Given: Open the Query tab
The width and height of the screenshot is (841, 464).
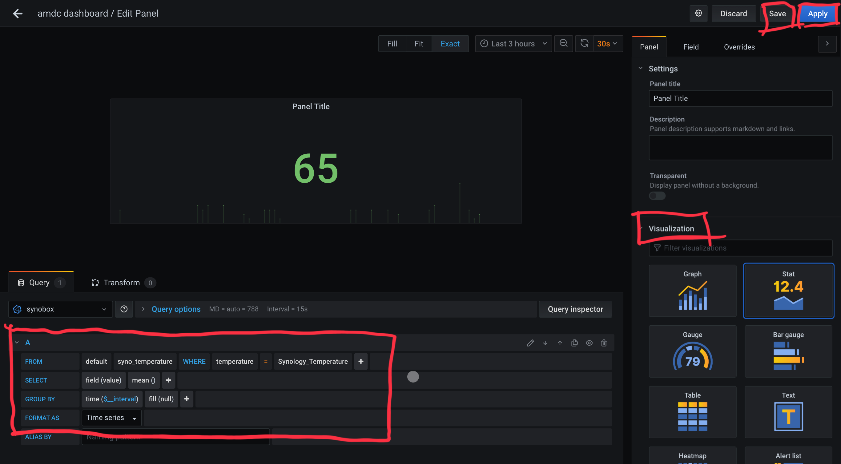Looking at the screenshot, I should 42,282.
